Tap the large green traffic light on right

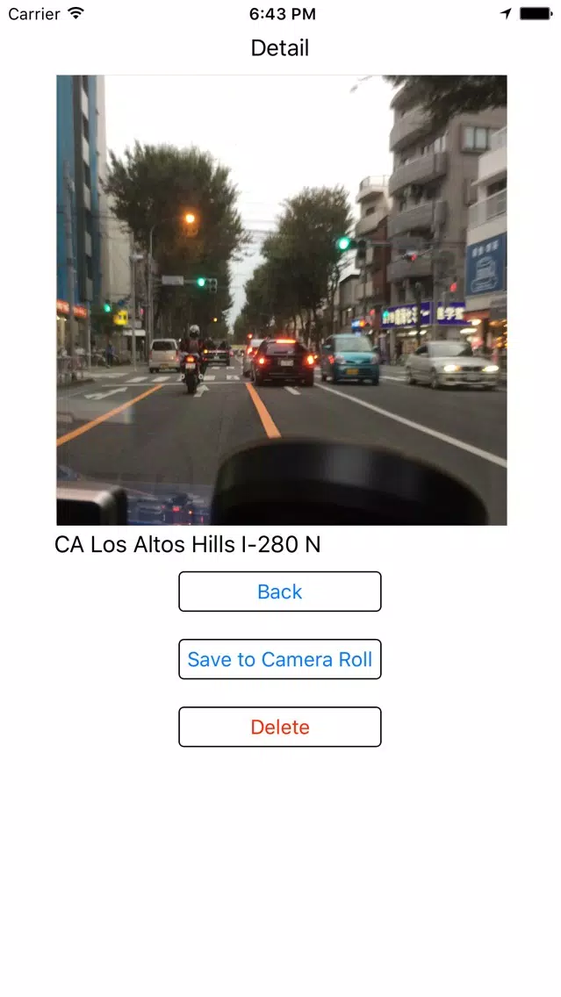[343, 243]
